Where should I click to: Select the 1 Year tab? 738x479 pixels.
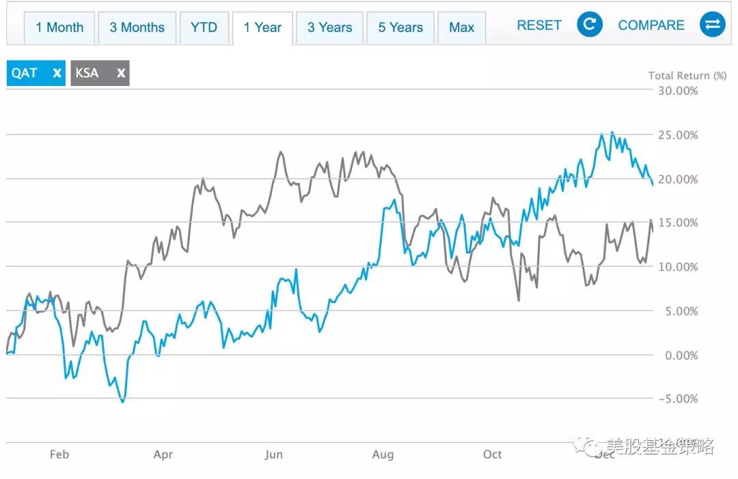[262, 28]
